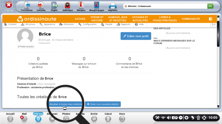Click the trash bin icon in tray

click(198, 118)
